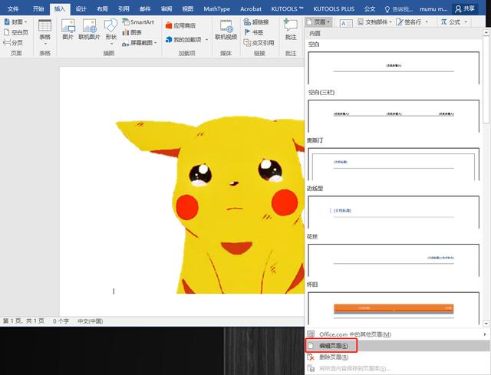491x375 pixels.
Task: Pick the 花丝 header thumbnail
Action: [394, 261]
